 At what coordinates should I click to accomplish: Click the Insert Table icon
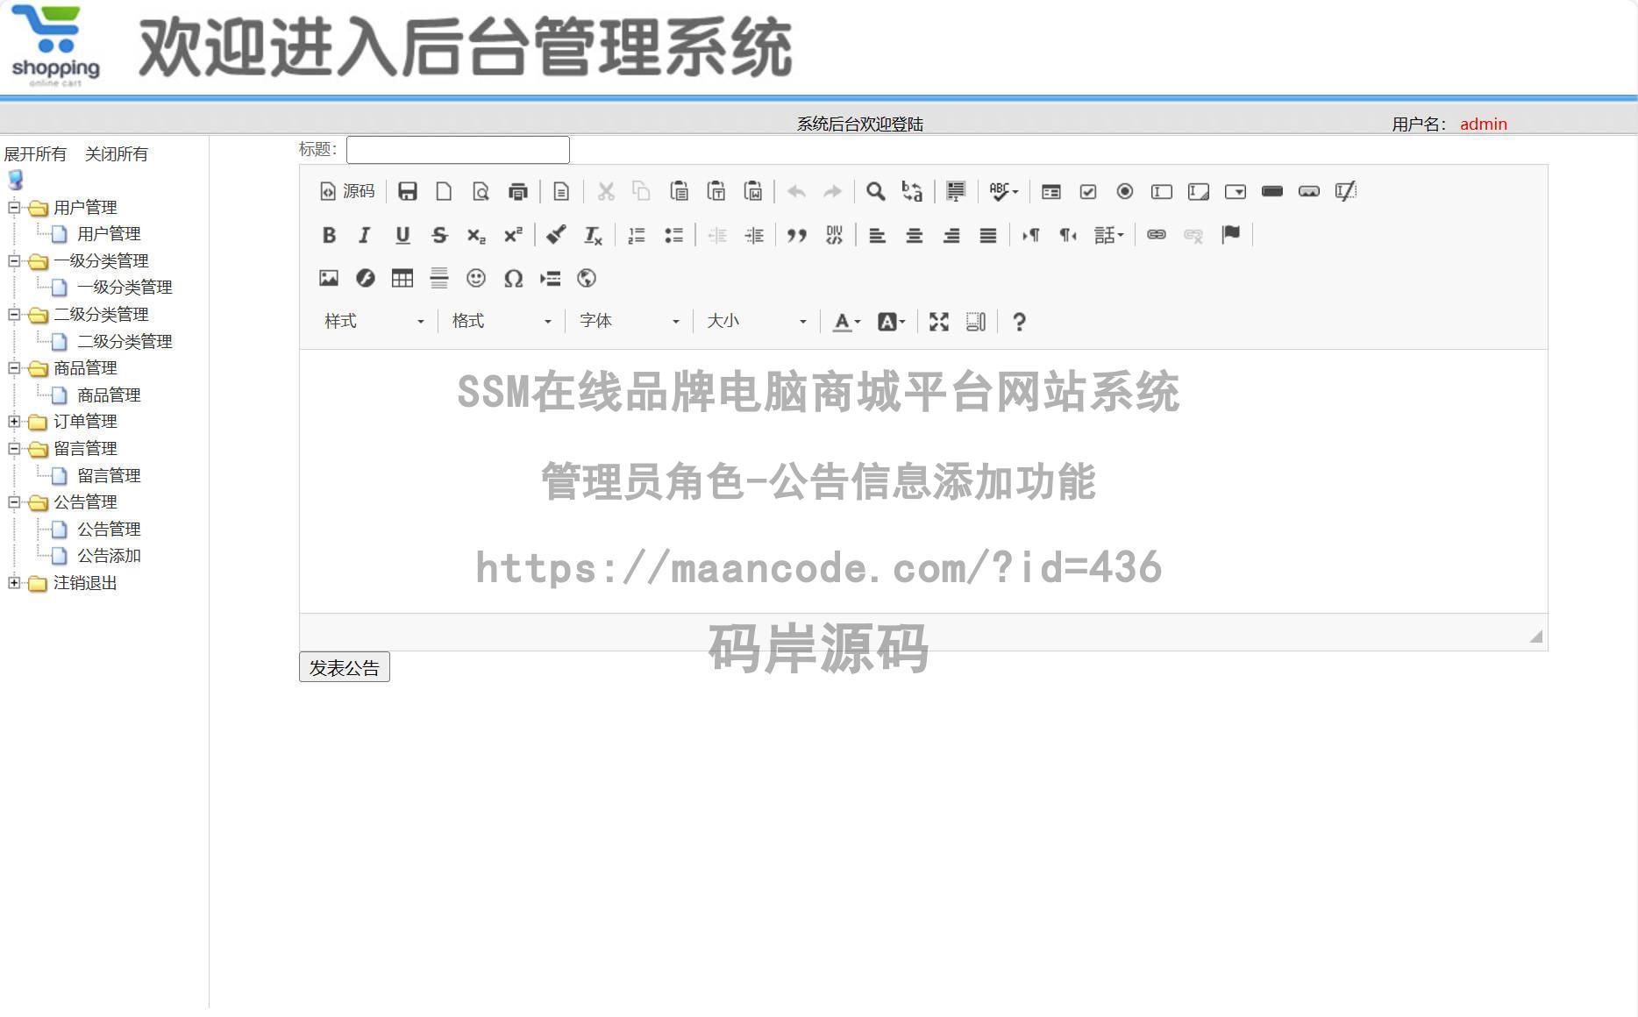tap(402, 278)
